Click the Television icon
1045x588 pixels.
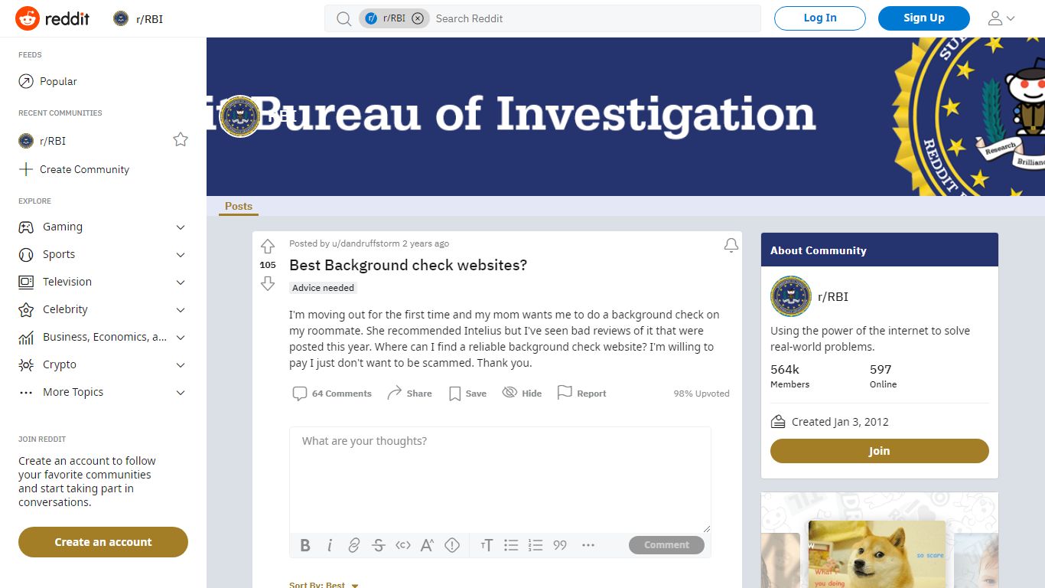[x=26, y=283]
